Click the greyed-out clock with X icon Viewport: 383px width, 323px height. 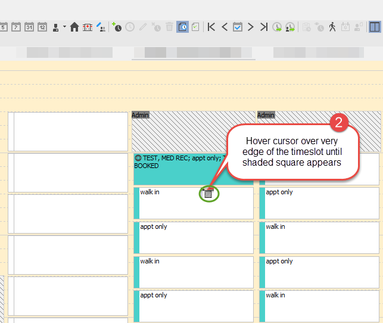[x=156, y=27]
